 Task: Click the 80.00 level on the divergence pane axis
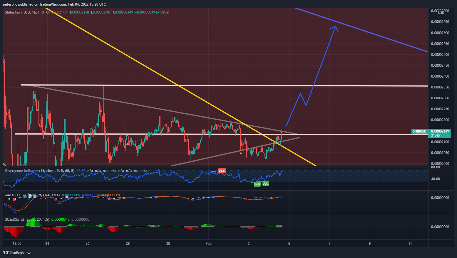click(435, 167)
